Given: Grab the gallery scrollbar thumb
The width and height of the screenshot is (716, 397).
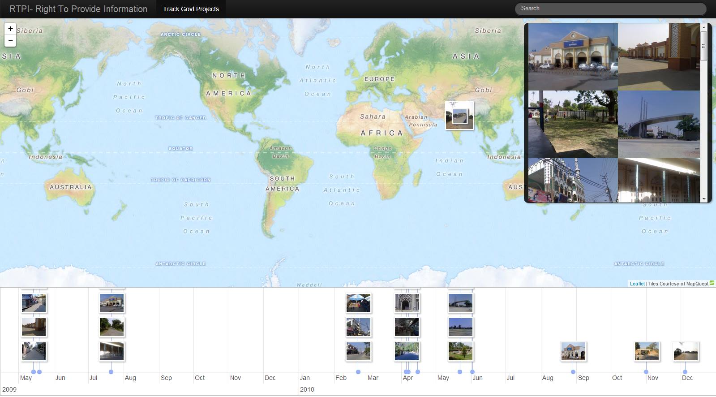Looking at the screenshot, I should [704, 46].
